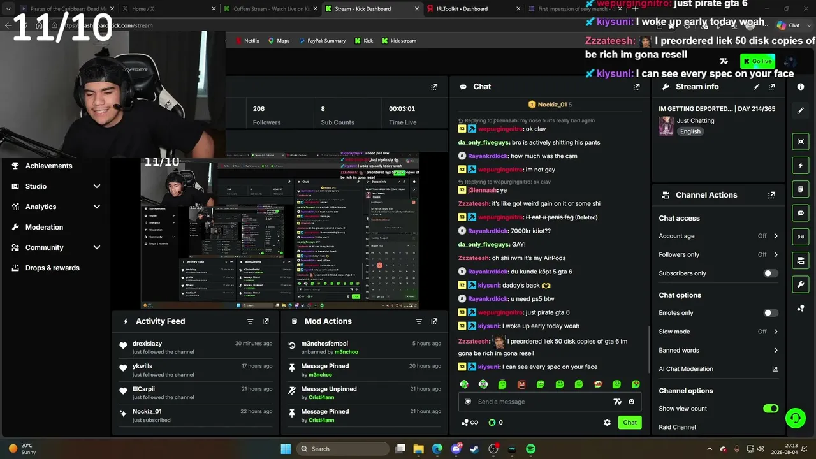The width and height of the screenshot is (816, 459).
Task: Click the 7TV icon in chat input
Action: point(617,402)
